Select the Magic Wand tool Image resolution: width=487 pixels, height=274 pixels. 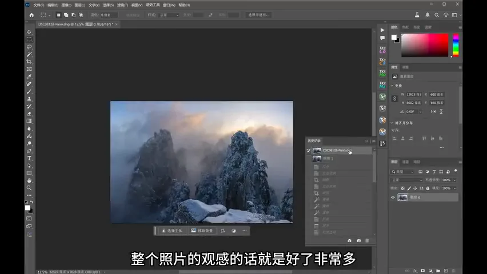coord(29,54)
